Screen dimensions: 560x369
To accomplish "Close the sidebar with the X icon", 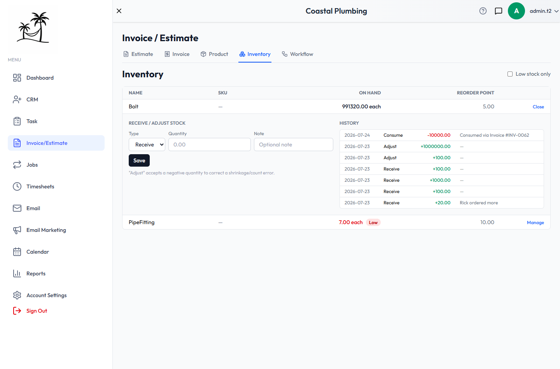I will point(119,11).
